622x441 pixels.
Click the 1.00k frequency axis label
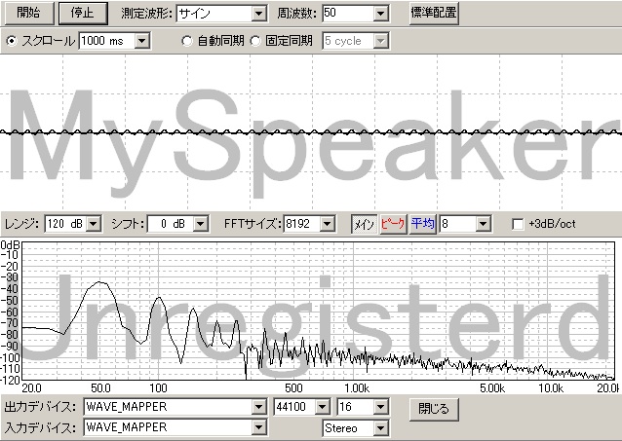tap(357, 388)
